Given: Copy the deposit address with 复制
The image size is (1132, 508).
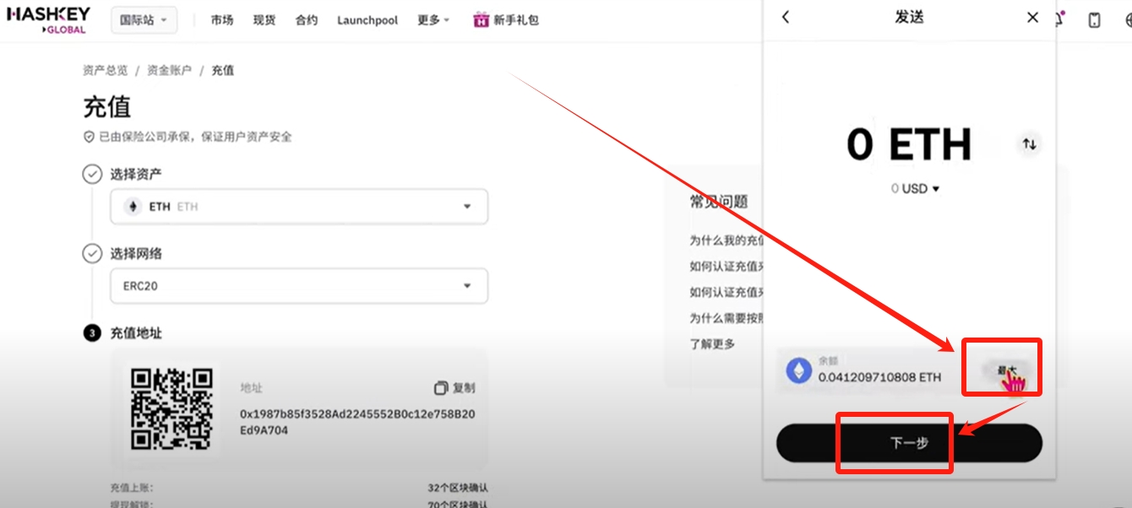Looking at the screenshot, I should pyautogui.click(x=454, y=388).
